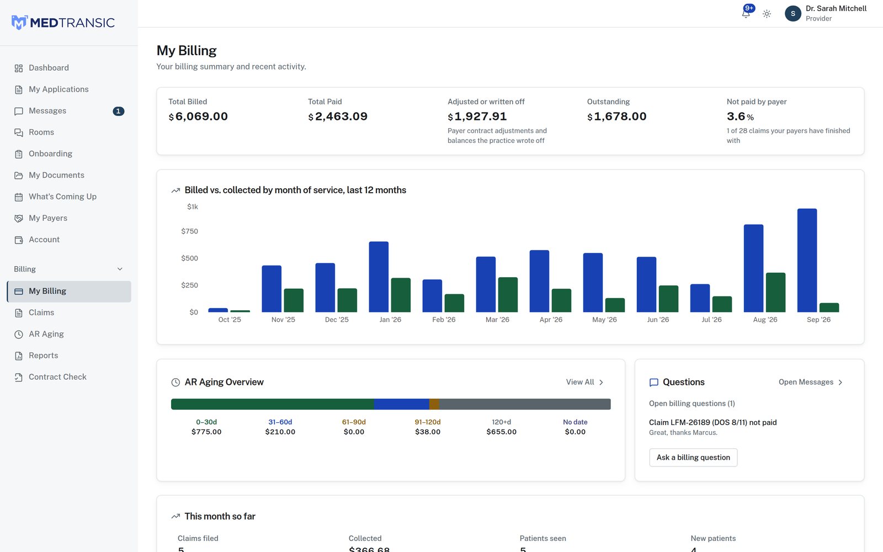Open the notifications bell icon
The width and height of the screenshot is (883, 552).
pos(746,13)
